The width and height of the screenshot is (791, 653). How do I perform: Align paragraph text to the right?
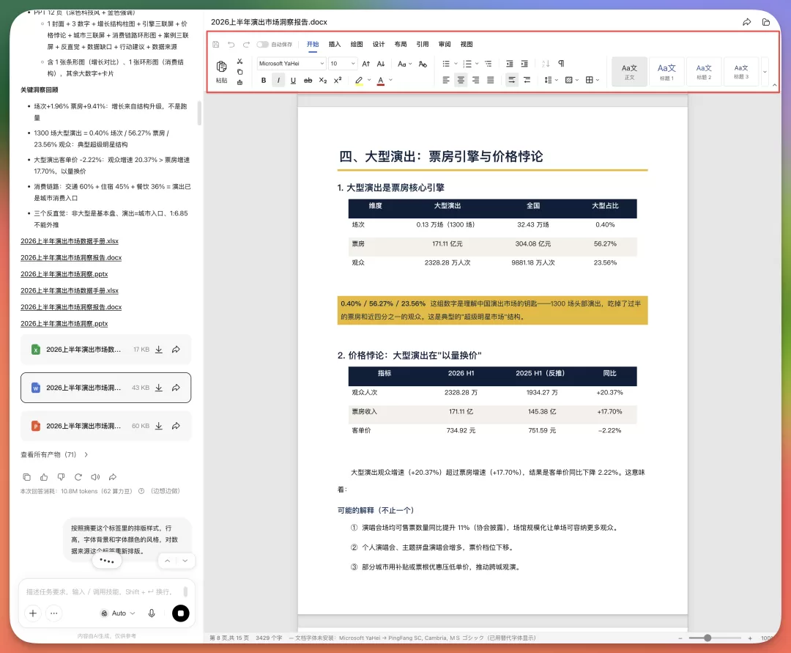pos(476,80)
